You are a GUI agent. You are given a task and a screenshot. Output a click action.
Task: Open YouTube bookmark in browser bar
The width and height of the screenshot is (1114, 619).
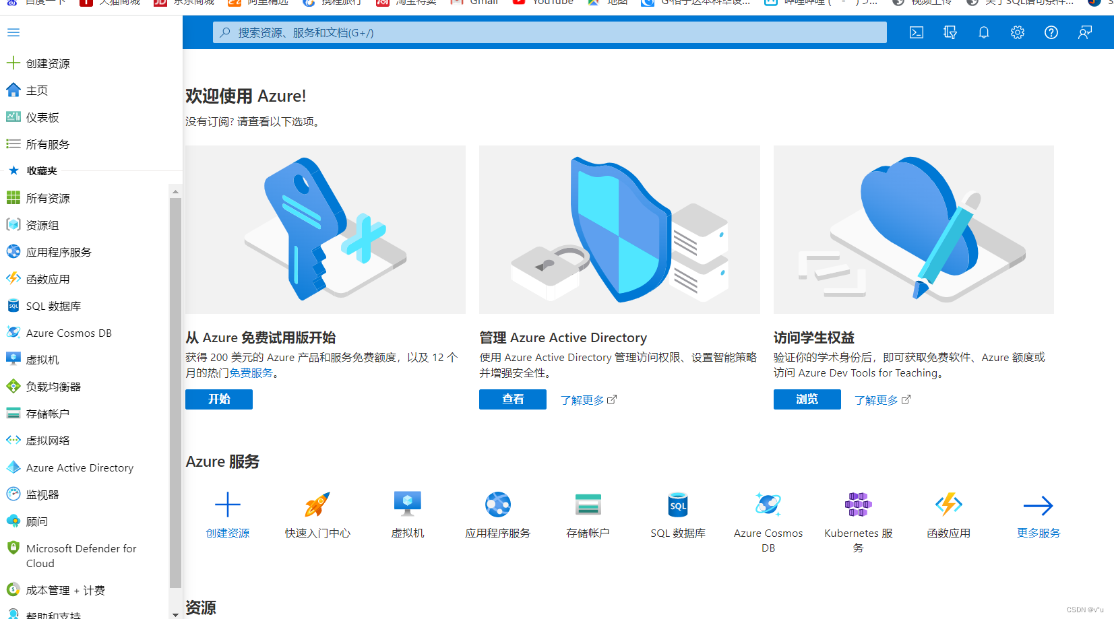[543, 3]
